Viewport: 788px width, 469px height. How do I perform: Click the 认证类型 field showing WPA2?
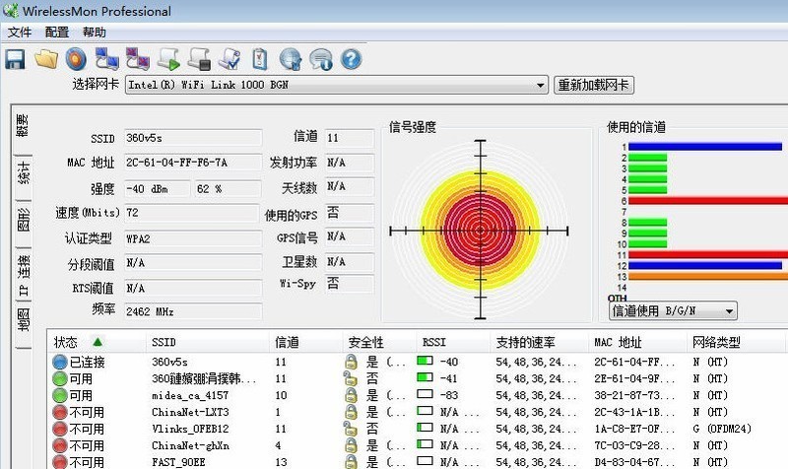coord(193,238)
